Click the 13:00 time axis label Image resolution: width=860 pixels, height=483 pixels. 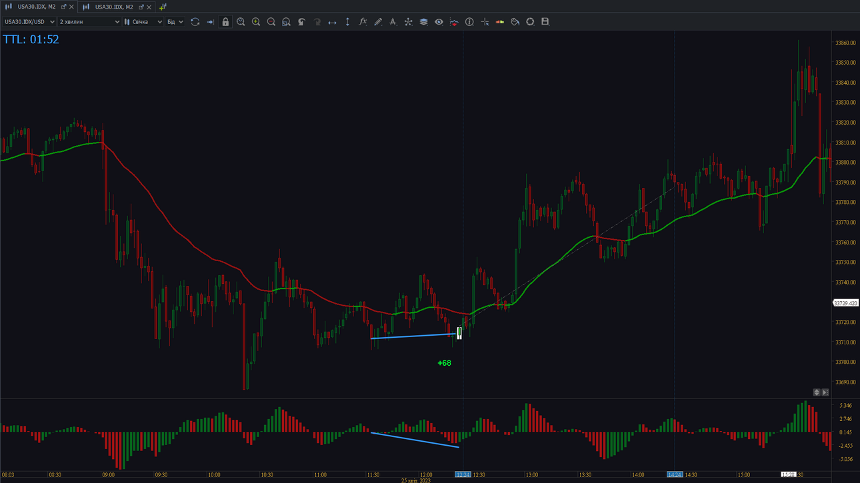531,475
